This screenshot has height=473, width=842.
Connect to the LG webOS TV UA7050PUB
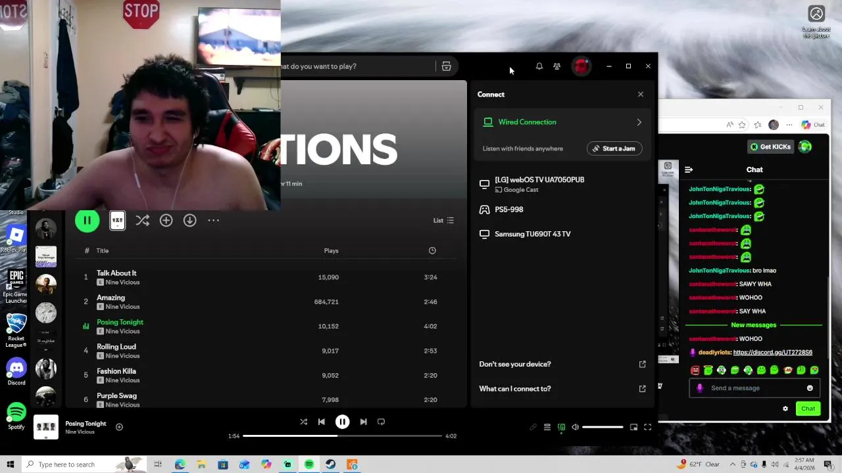(562, 184)
